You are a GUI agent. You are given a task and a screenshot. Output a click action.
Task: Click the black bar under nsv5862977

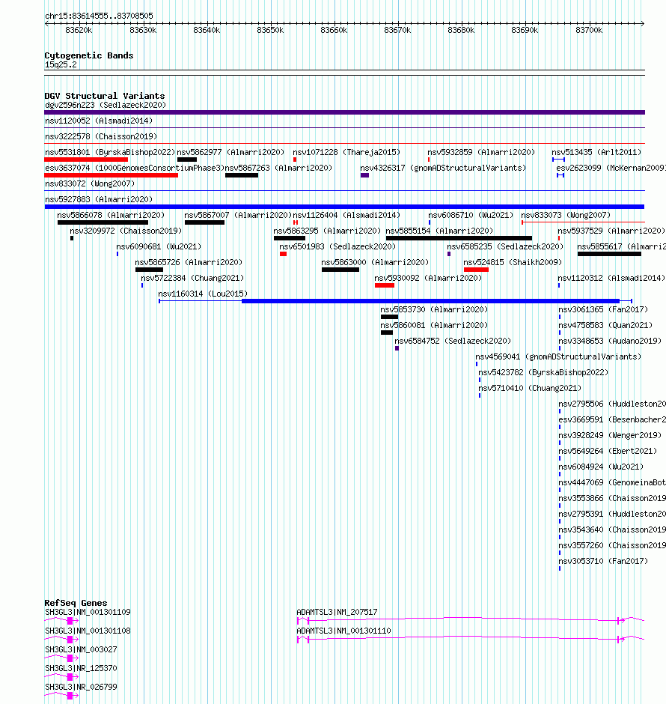coord(187,160)
